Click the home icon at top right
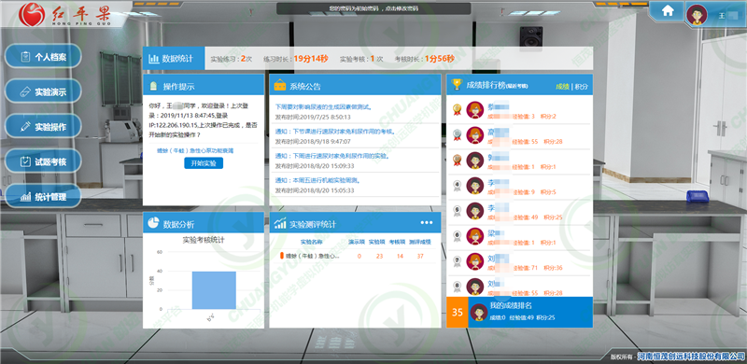This screenshot has height=364, width=747. click(x=667, y=9)
